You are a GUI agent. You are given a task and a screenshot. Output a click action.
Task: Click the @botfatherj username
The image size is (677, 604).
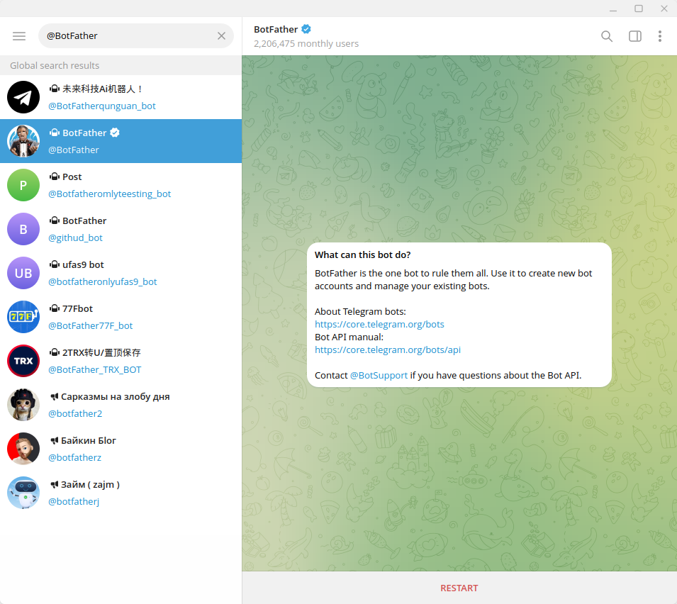(74, 502)
